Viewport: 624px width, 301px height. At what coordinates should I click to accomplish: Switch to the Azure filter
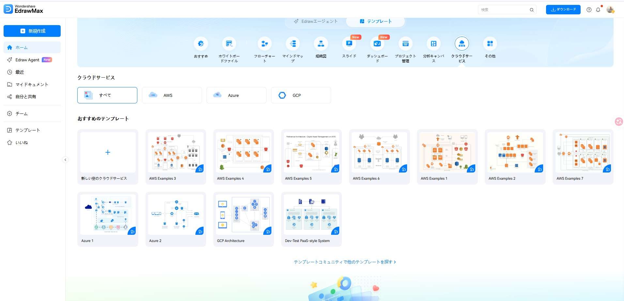click(236, 95)
